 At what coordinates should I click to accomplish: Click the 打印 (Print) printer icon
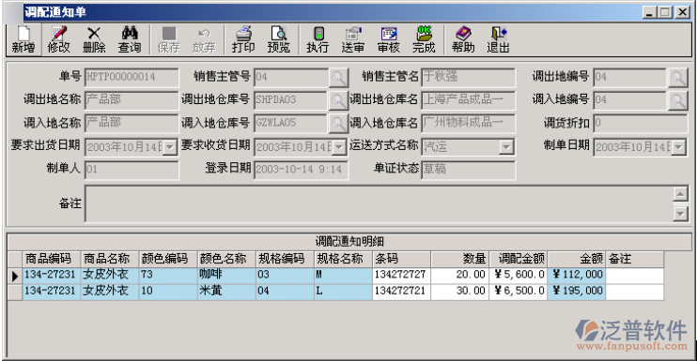[243, 40]
